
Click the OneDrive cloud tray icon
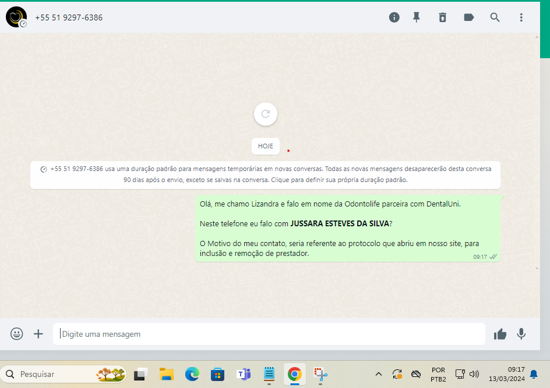click(416, 374)
